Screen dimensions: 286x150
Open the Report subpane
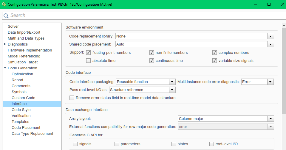point(17,80)
